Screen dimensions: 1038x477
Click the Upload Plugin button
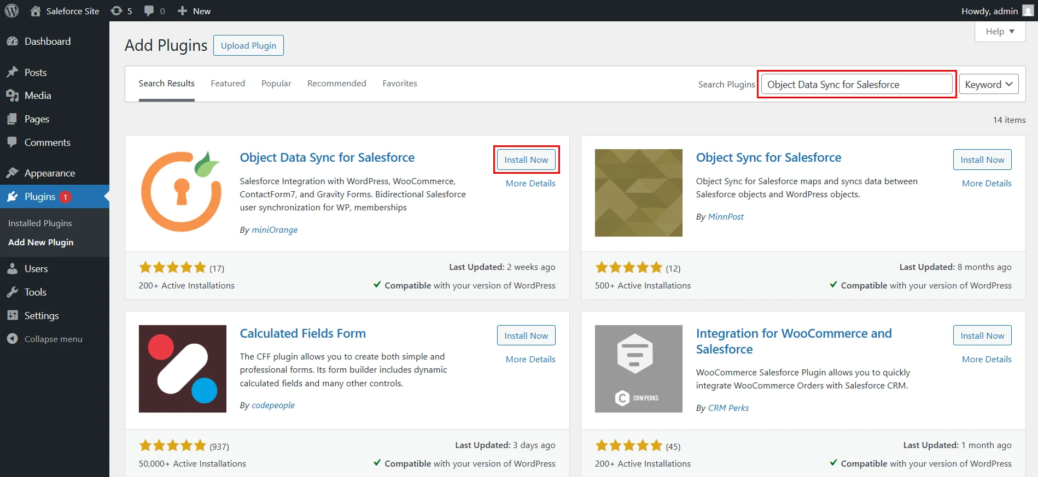point(248,45)
